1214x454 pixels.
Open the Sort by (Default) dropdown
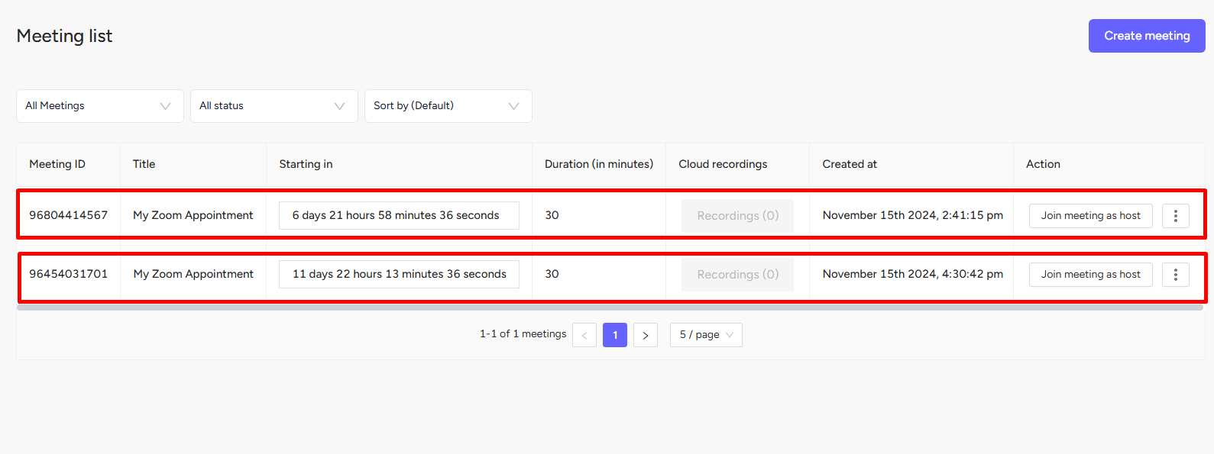(x=448, y=106)
